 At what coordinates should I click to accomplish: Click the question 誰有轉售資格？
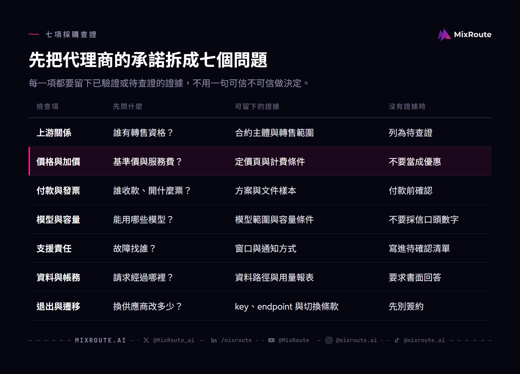click(x=143, y=133)
